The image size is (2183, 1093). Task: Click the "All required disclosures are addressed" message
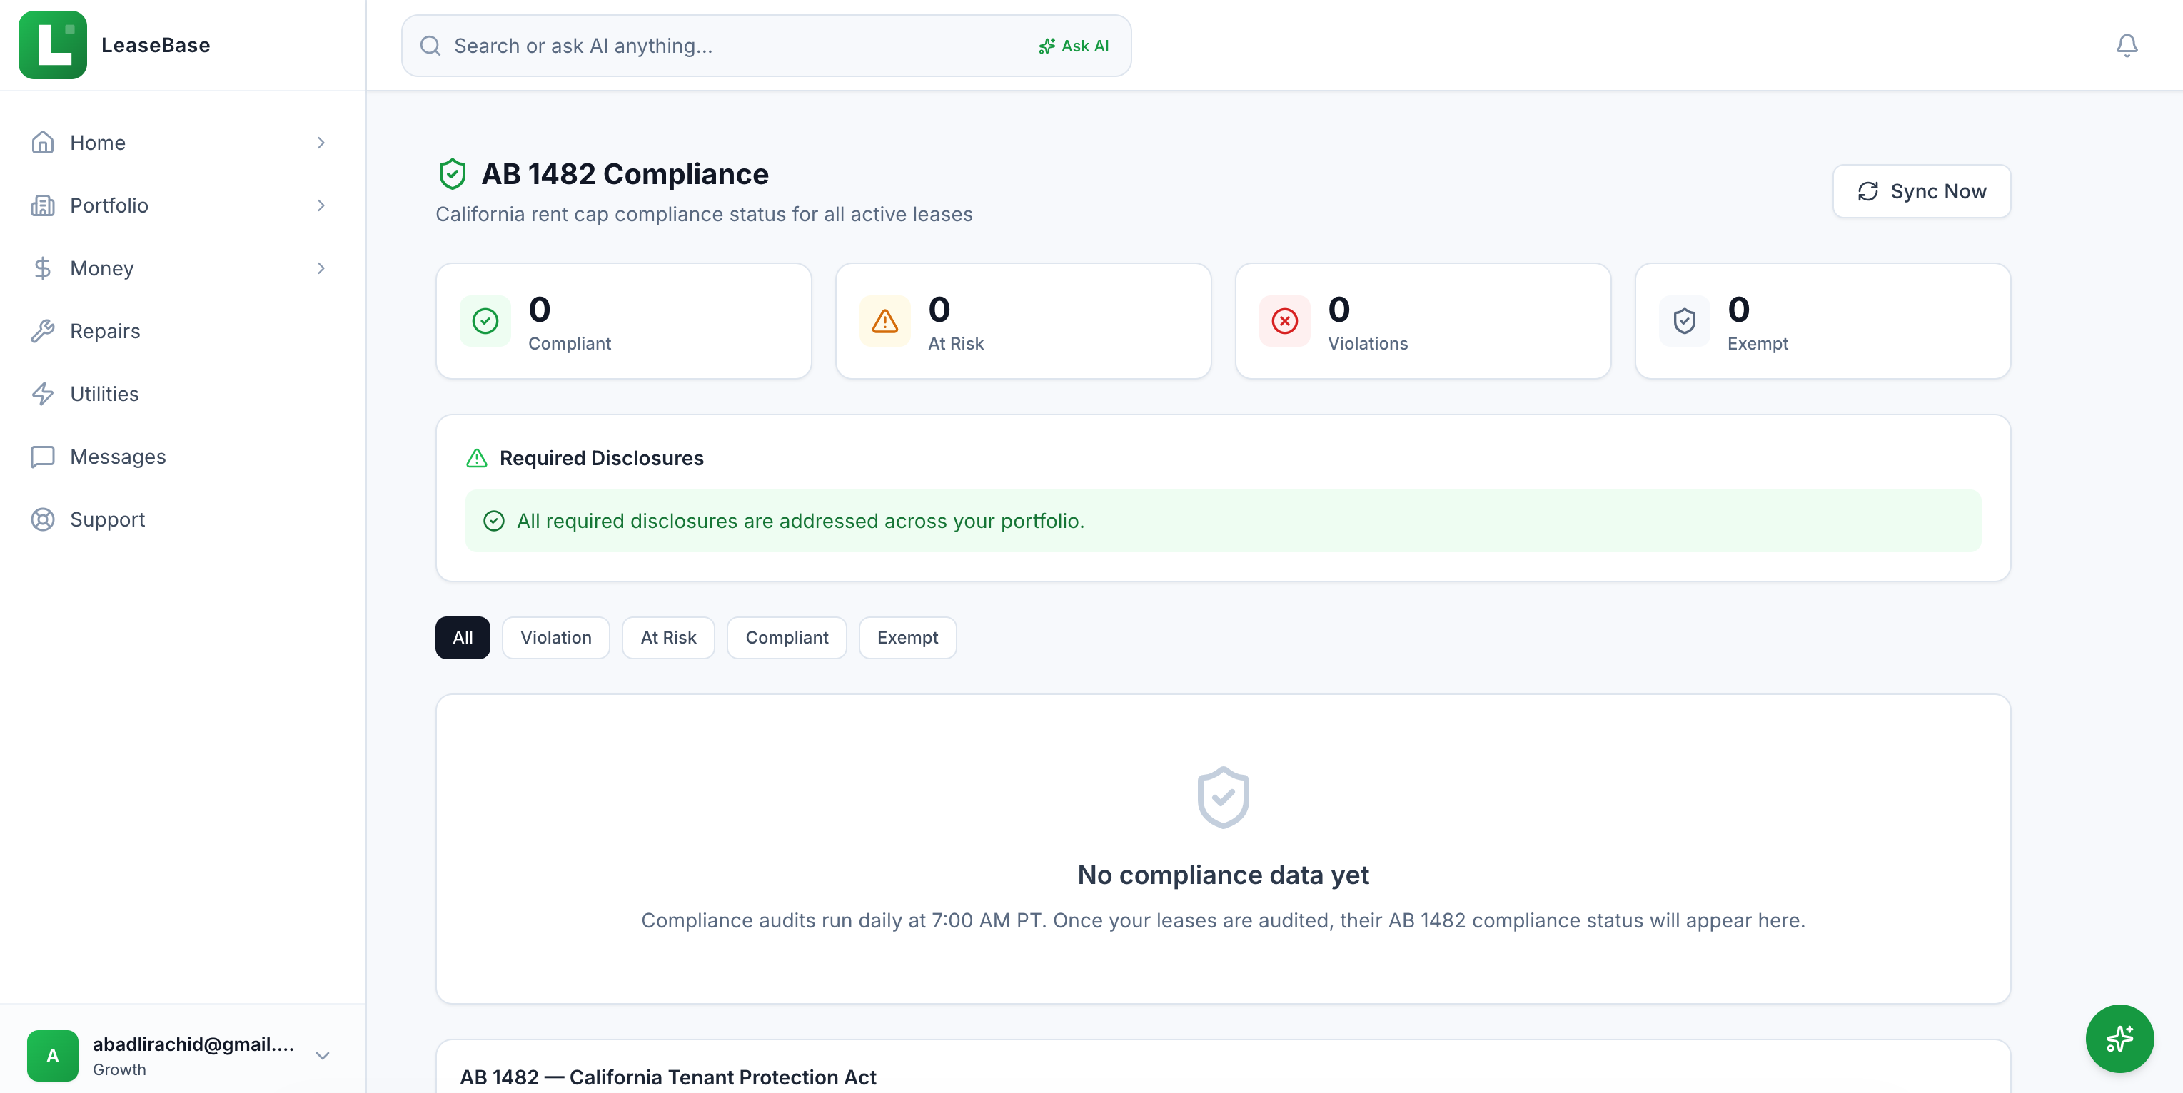click(801, 521)
